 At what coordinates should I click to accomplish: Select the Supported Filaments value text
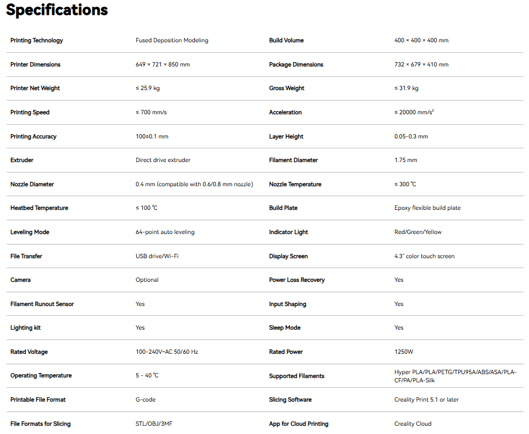455,376
